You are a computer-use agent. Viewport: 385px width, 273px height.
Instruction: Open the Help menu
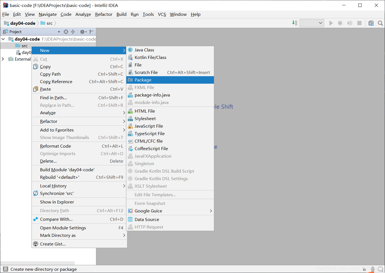[196, 14]
